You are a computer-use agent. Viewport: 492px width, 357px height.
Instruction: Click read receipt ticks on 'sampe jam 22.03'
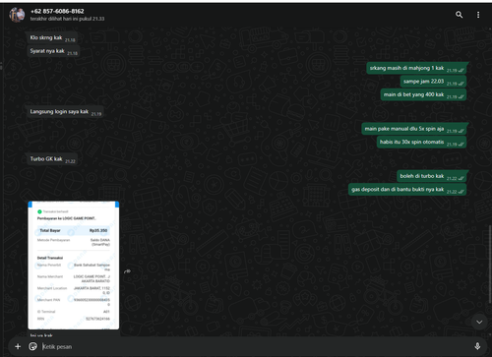pyautogui.click(x=461, y=84)
